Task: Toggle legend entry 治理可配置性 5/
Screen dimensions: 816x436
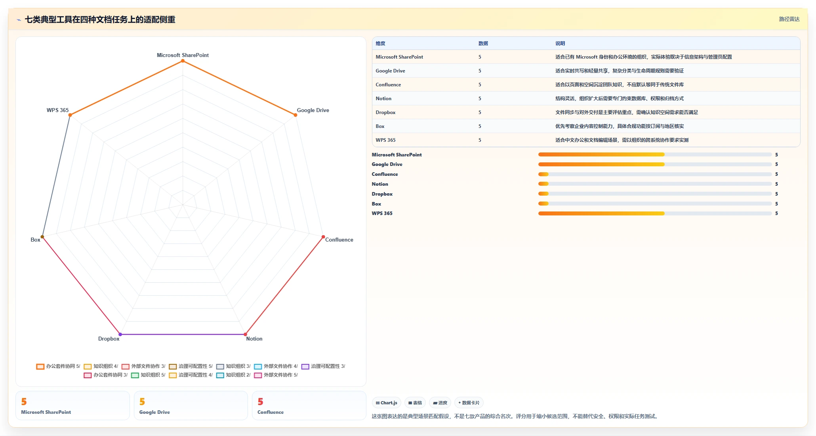Action: pyautogui.click(x=191, y=366)
